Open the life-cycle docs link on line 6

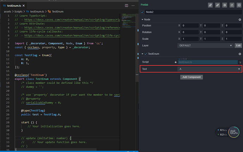point(72,36)
